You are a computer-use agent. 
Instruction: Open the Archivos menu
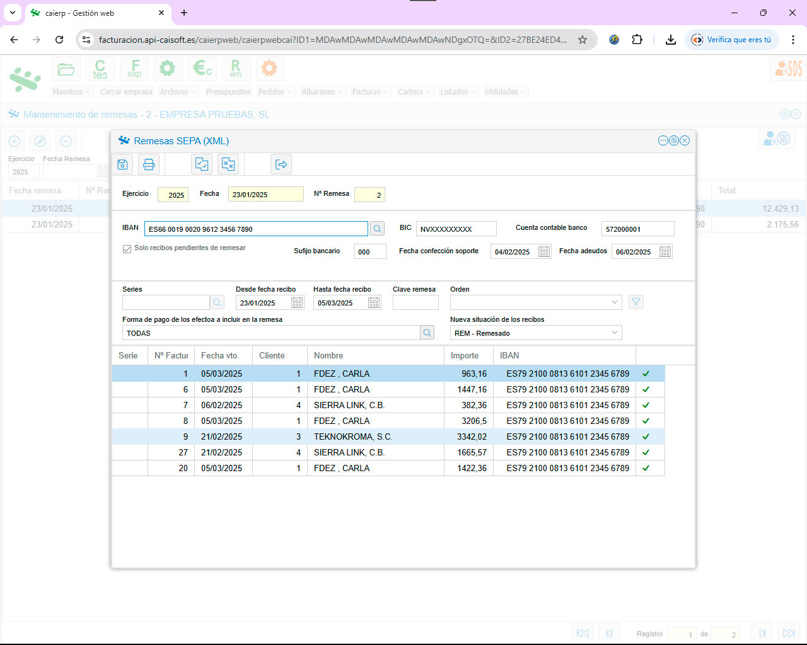[178, 92]
